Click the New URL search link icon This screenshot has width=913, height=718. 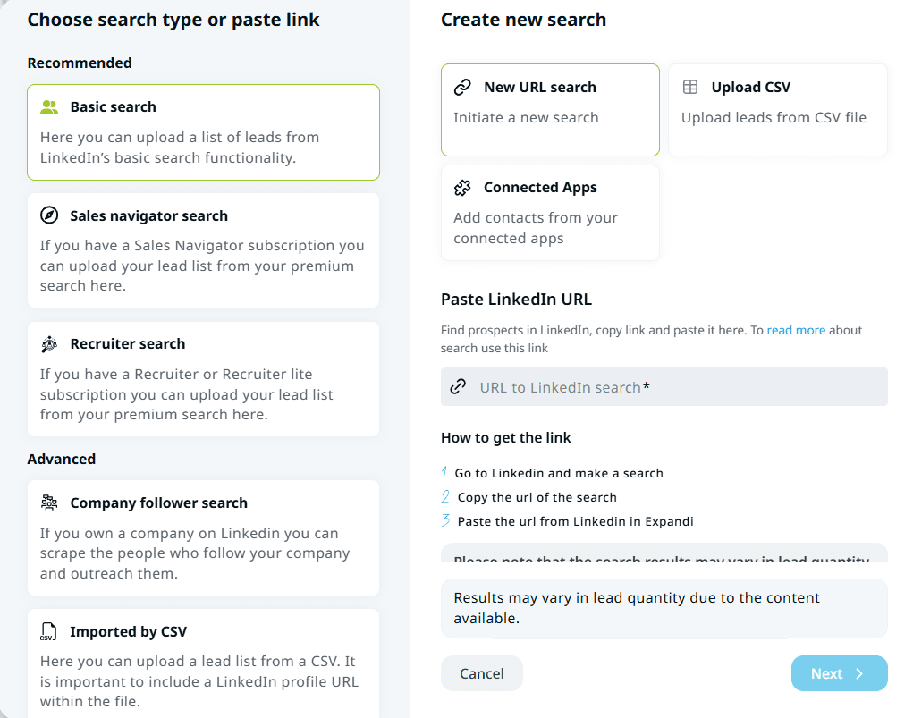point(462,88)
